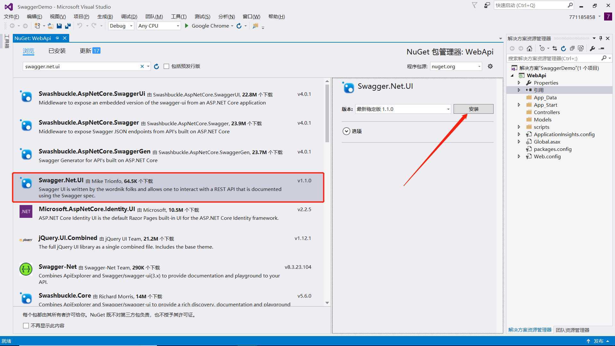Open Properties with the wrench icon
The width and height of the screenshot is (615, 346).
[x=592, y=48]
